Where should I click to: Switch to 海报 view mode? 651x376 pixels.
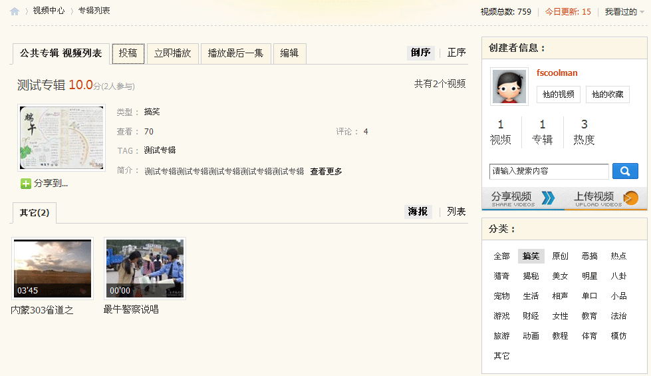[x=418, y=212]
